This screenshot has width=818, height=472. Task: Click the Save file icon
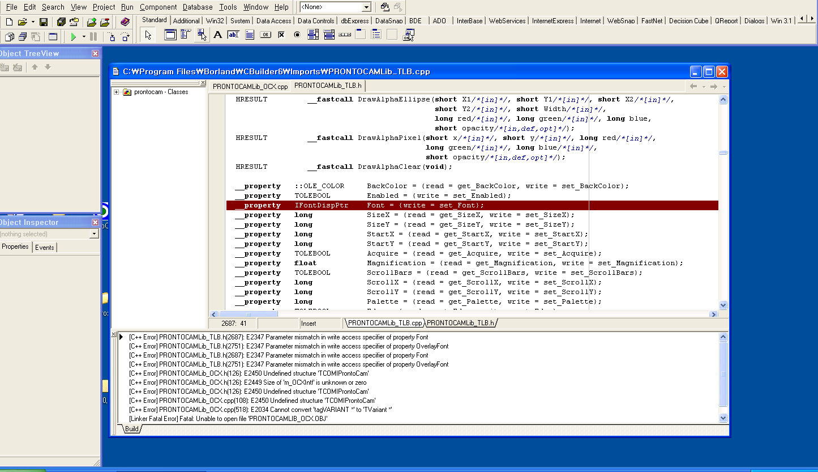(44, 22)
